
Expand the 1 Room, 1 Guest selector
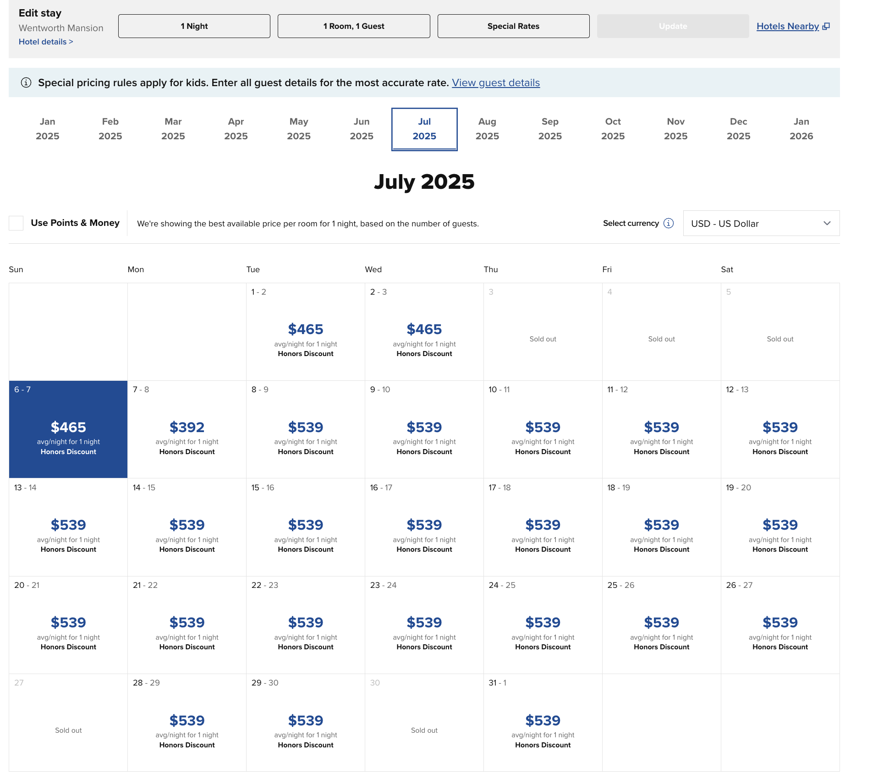click(353, 26)
